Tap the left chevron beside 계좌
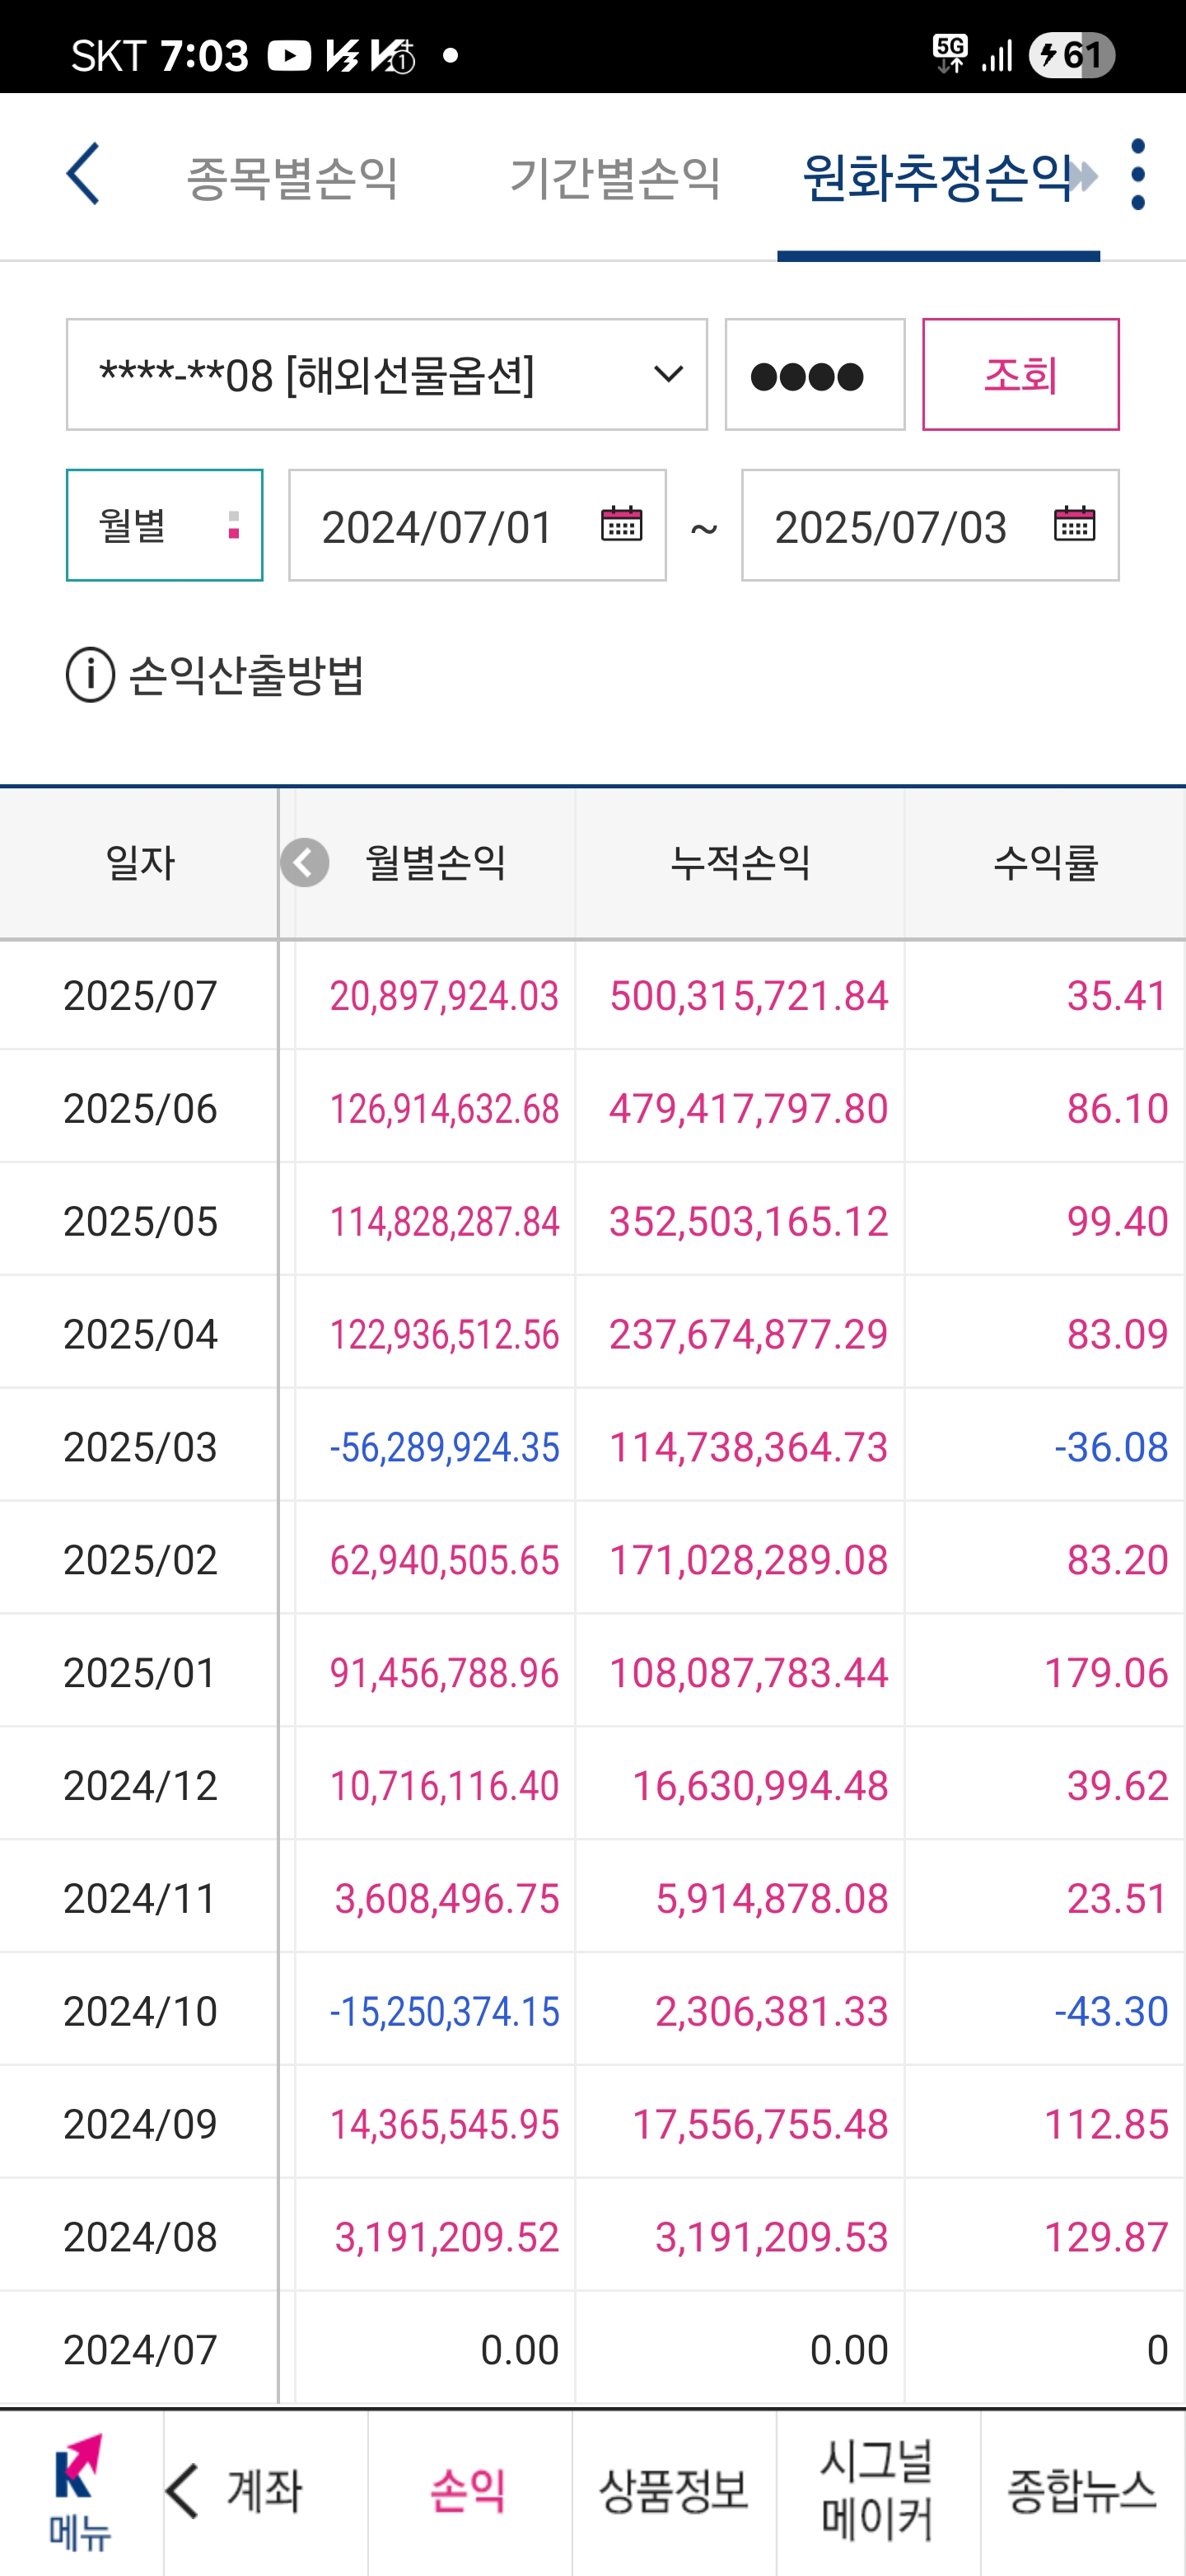1186x2576 pixels. point(182,2491)
